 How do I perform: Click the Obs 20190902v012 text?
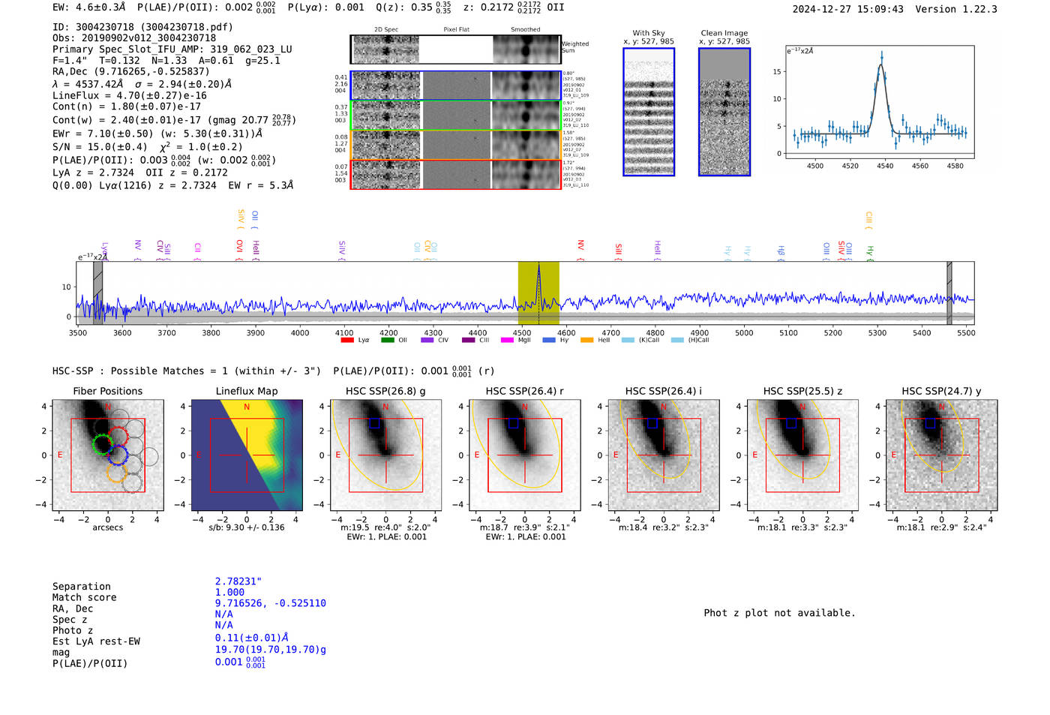[x=134, y=38]
